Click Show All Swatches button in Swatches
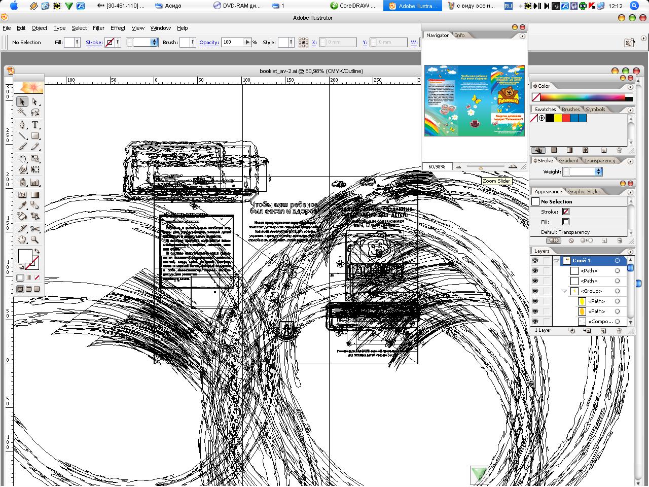Screen dimensions: 649x487 click(x=538, y=150)
